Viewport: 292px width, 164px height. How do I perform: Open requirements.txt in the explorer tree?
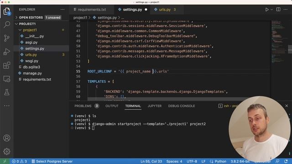tap(37, 79)
